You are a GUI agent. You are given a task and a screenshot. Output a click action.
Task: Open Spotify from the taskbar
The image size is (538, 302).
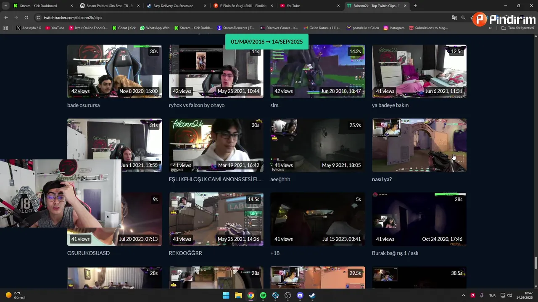(x=263, y=295)
